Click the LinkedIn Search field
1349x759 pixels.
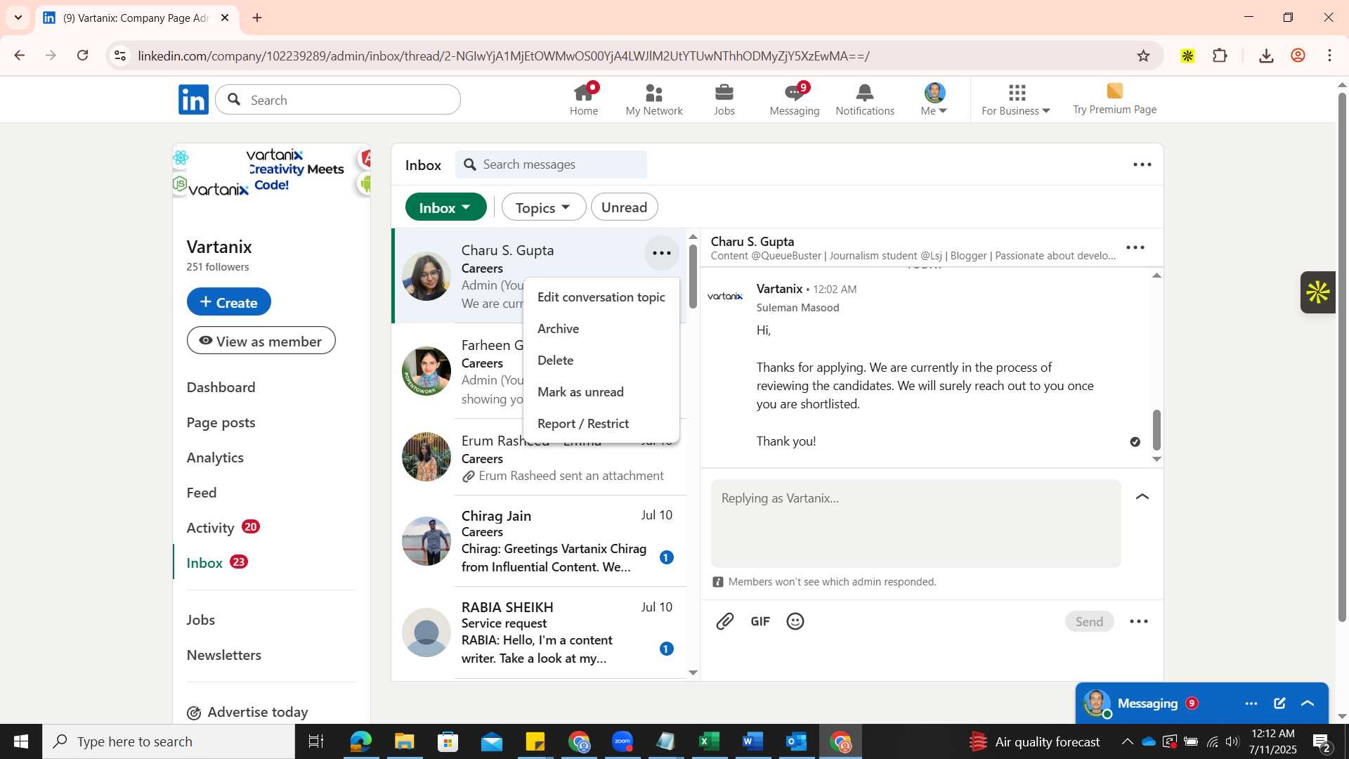[x=339, y=100]
